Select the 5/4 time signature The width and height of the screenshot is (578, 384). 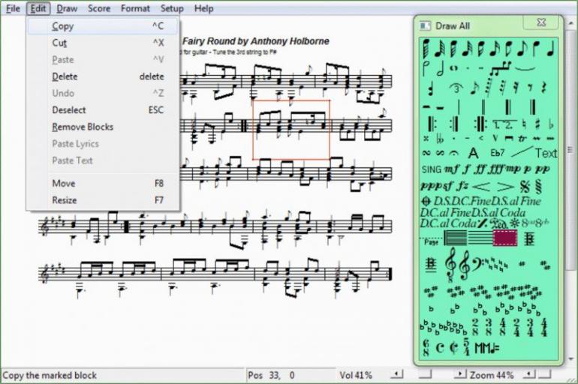(x=467, y=347)
